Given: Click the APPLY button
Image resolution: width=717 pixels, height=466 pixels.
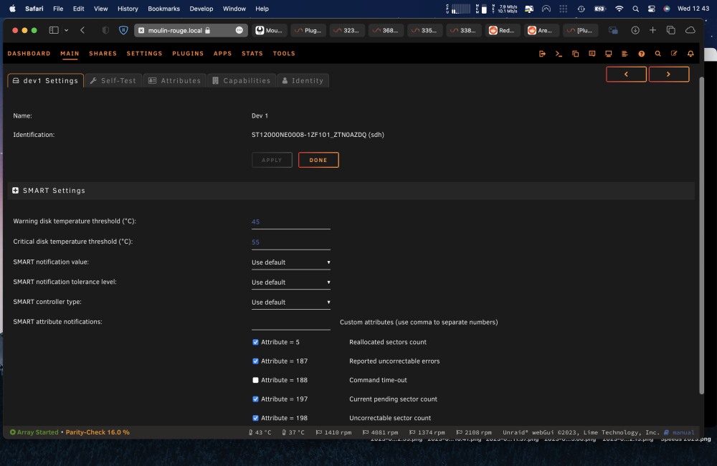Looking at the screenshot, I should tap(272, 160).
